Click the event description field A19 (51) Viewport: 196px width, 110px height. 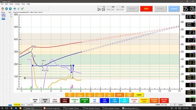pyautogui.click(x=91, y=105)
